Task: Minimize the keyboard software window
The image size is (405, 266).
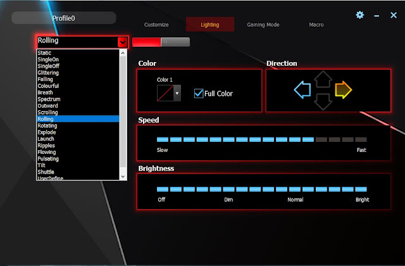Action: (377, 16)
